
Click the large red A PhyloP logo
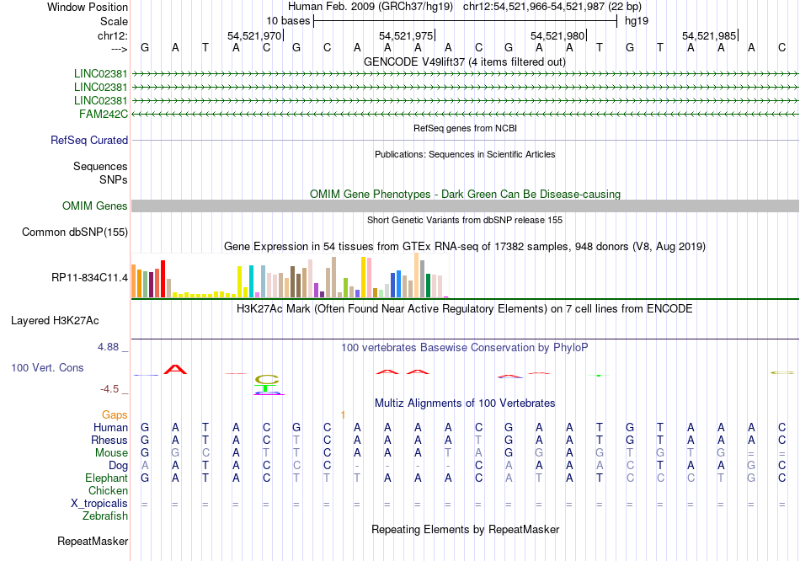pos(175,369)
